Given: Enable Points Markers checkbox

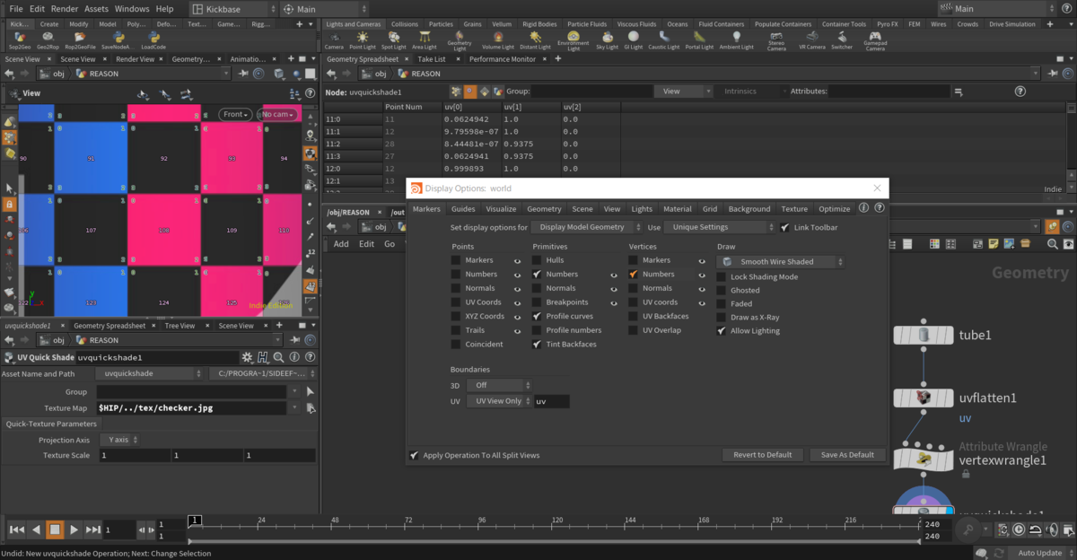Looking at the screenshot, I should (x=456, y=260).
